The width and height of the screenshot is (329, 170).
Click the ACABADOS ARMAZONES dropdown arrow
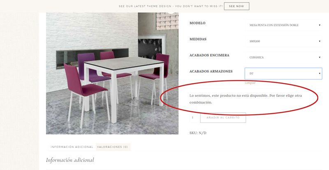click(320, 74)
